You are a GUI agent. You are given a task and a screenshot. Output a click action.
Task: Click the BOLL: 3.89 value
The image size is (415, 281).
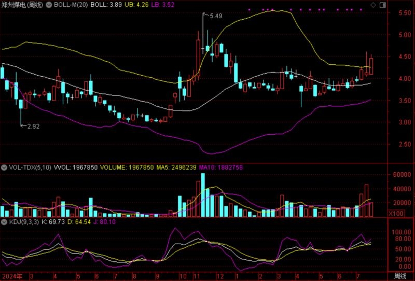coord(106,5)
